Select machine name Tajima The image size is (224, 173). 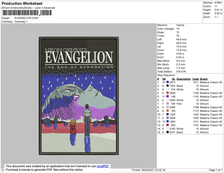click(x=180, y=25)
